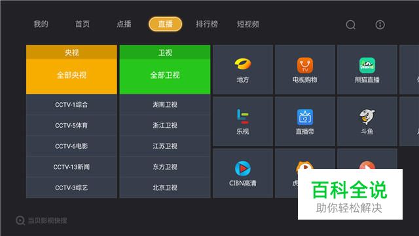Open the CIBN高清 tile
This screenshot has height=236, width=419.
(243, 173)
